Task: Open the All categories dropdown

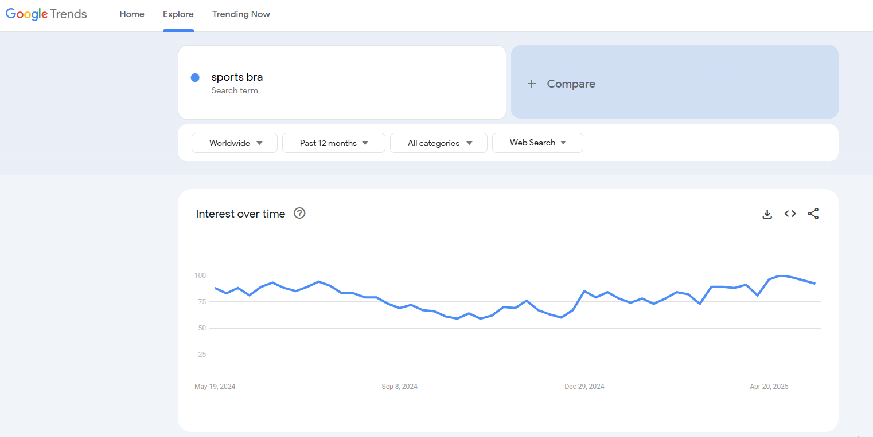Action: pos(439,143)
